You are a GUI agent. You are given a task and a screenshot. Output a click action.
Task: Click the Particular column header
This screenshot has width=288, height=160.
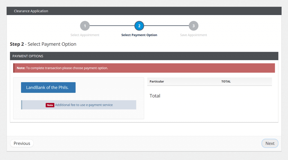click(157, 81)
